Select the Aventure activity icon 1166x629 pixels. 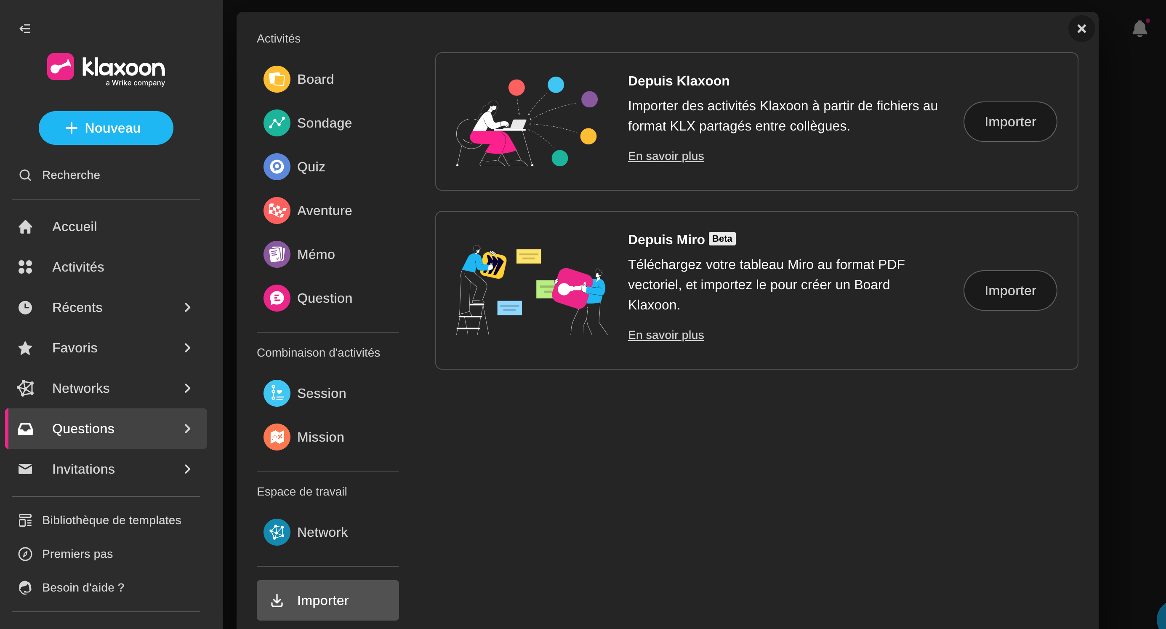coord(277,211)
